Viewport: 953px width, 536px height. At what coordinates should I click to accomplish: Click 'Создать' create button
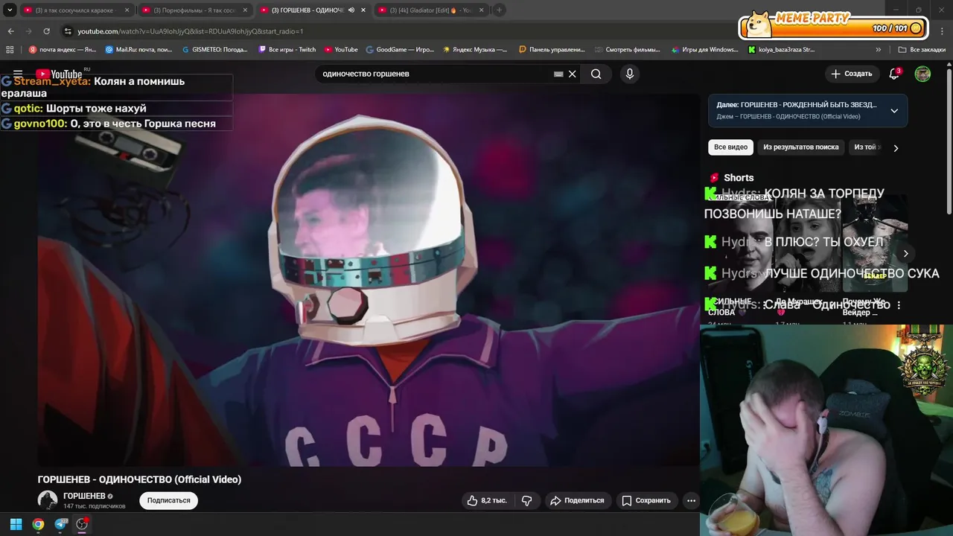coord(851,74)
